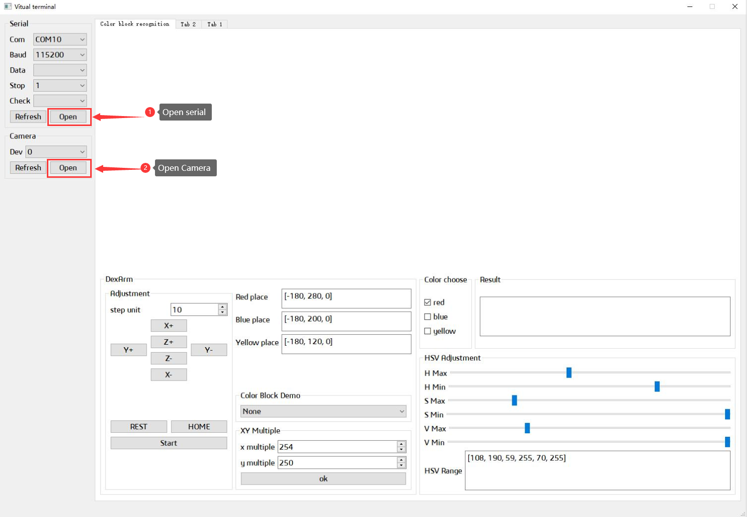This screenshot has height=517, width=747.
Task: Expand the camera Dev dropdown
Action: coord(56,152)
